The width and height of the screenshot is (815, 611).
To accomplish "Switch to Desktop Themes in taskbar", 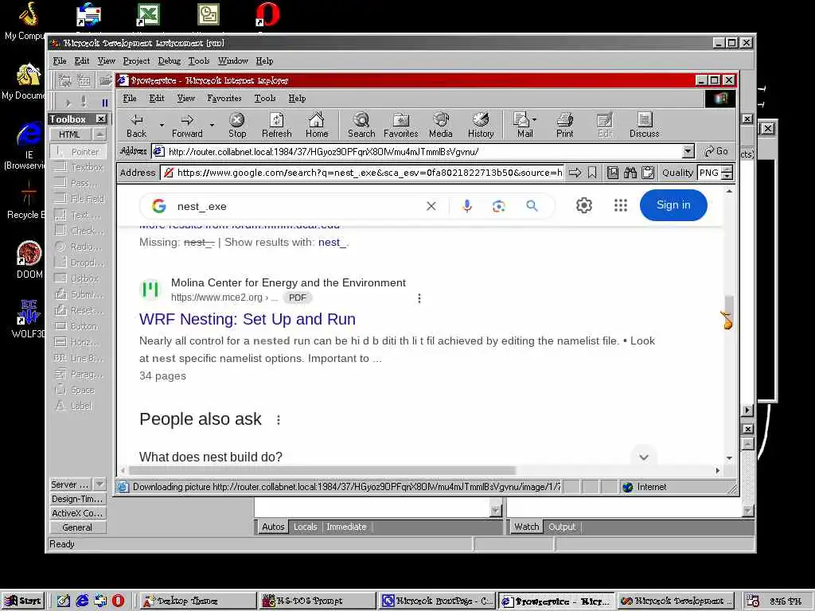I will [197, 601].
